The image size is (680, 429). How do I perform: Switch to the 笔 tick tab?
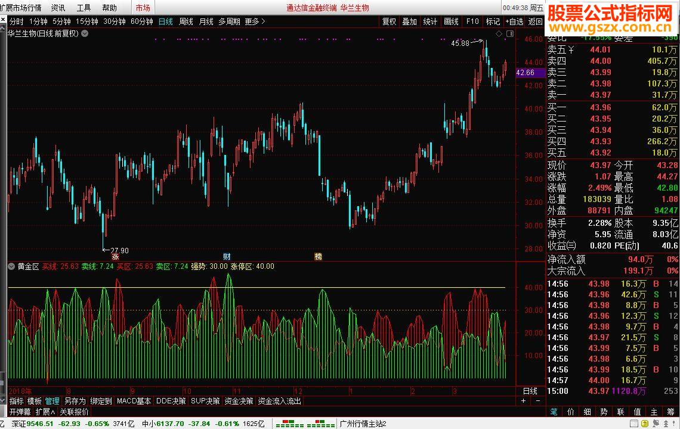(x=554, y=412)
